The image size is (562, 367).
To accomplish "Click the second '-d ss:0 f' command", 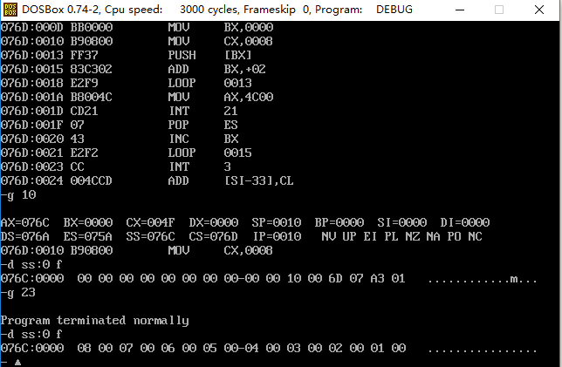I will pos(31,335).
